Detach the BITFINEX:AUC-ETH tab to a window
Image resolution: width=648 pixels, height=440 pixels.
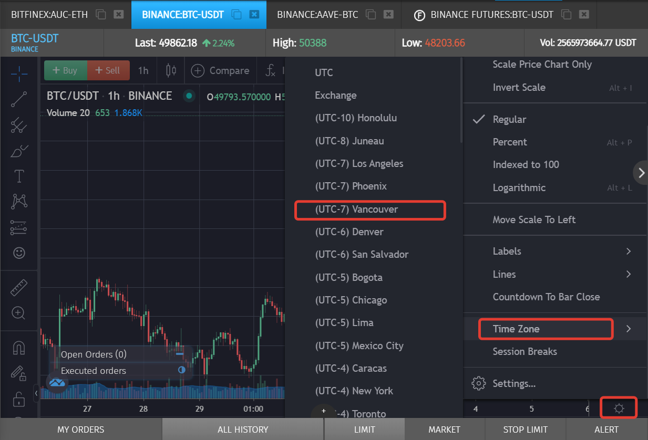point(101,14)
